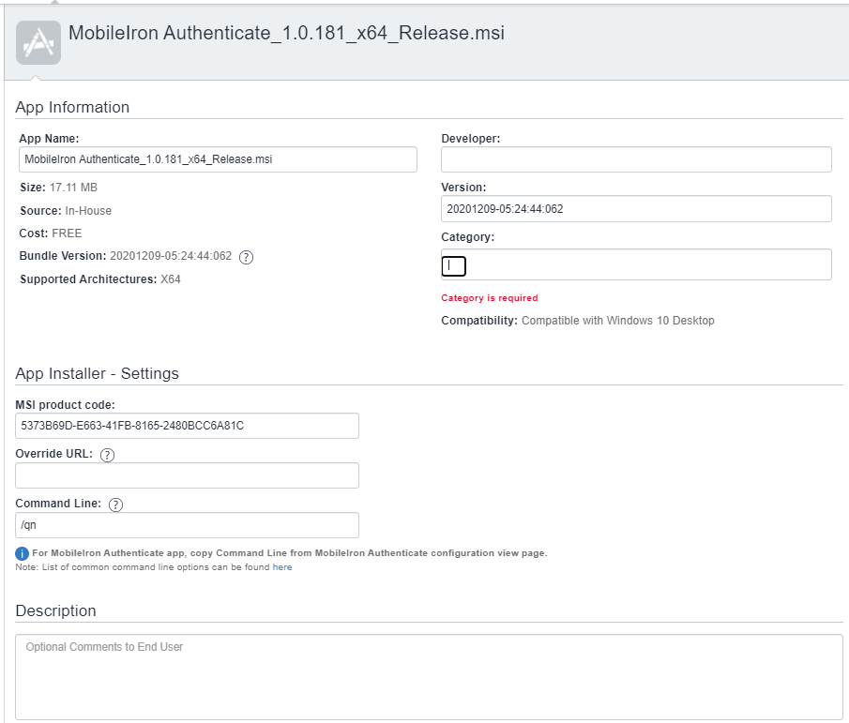Image resolution: width=849 pixels, height=723 pixels.
Task: Click the App Installer - Settings heading
Action: (x=97, y=373)
